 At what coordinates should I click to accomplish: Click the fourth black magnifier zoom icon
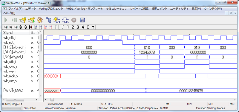click(x=21, y=27)
